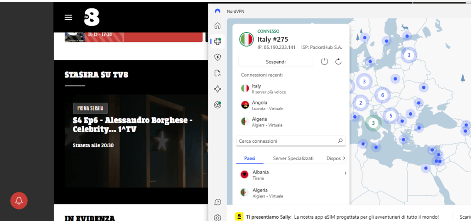Viewport: 471px width, 221px height.
Task: Click the NordVPN logo in title bar
Action: (x=218, y=12)
